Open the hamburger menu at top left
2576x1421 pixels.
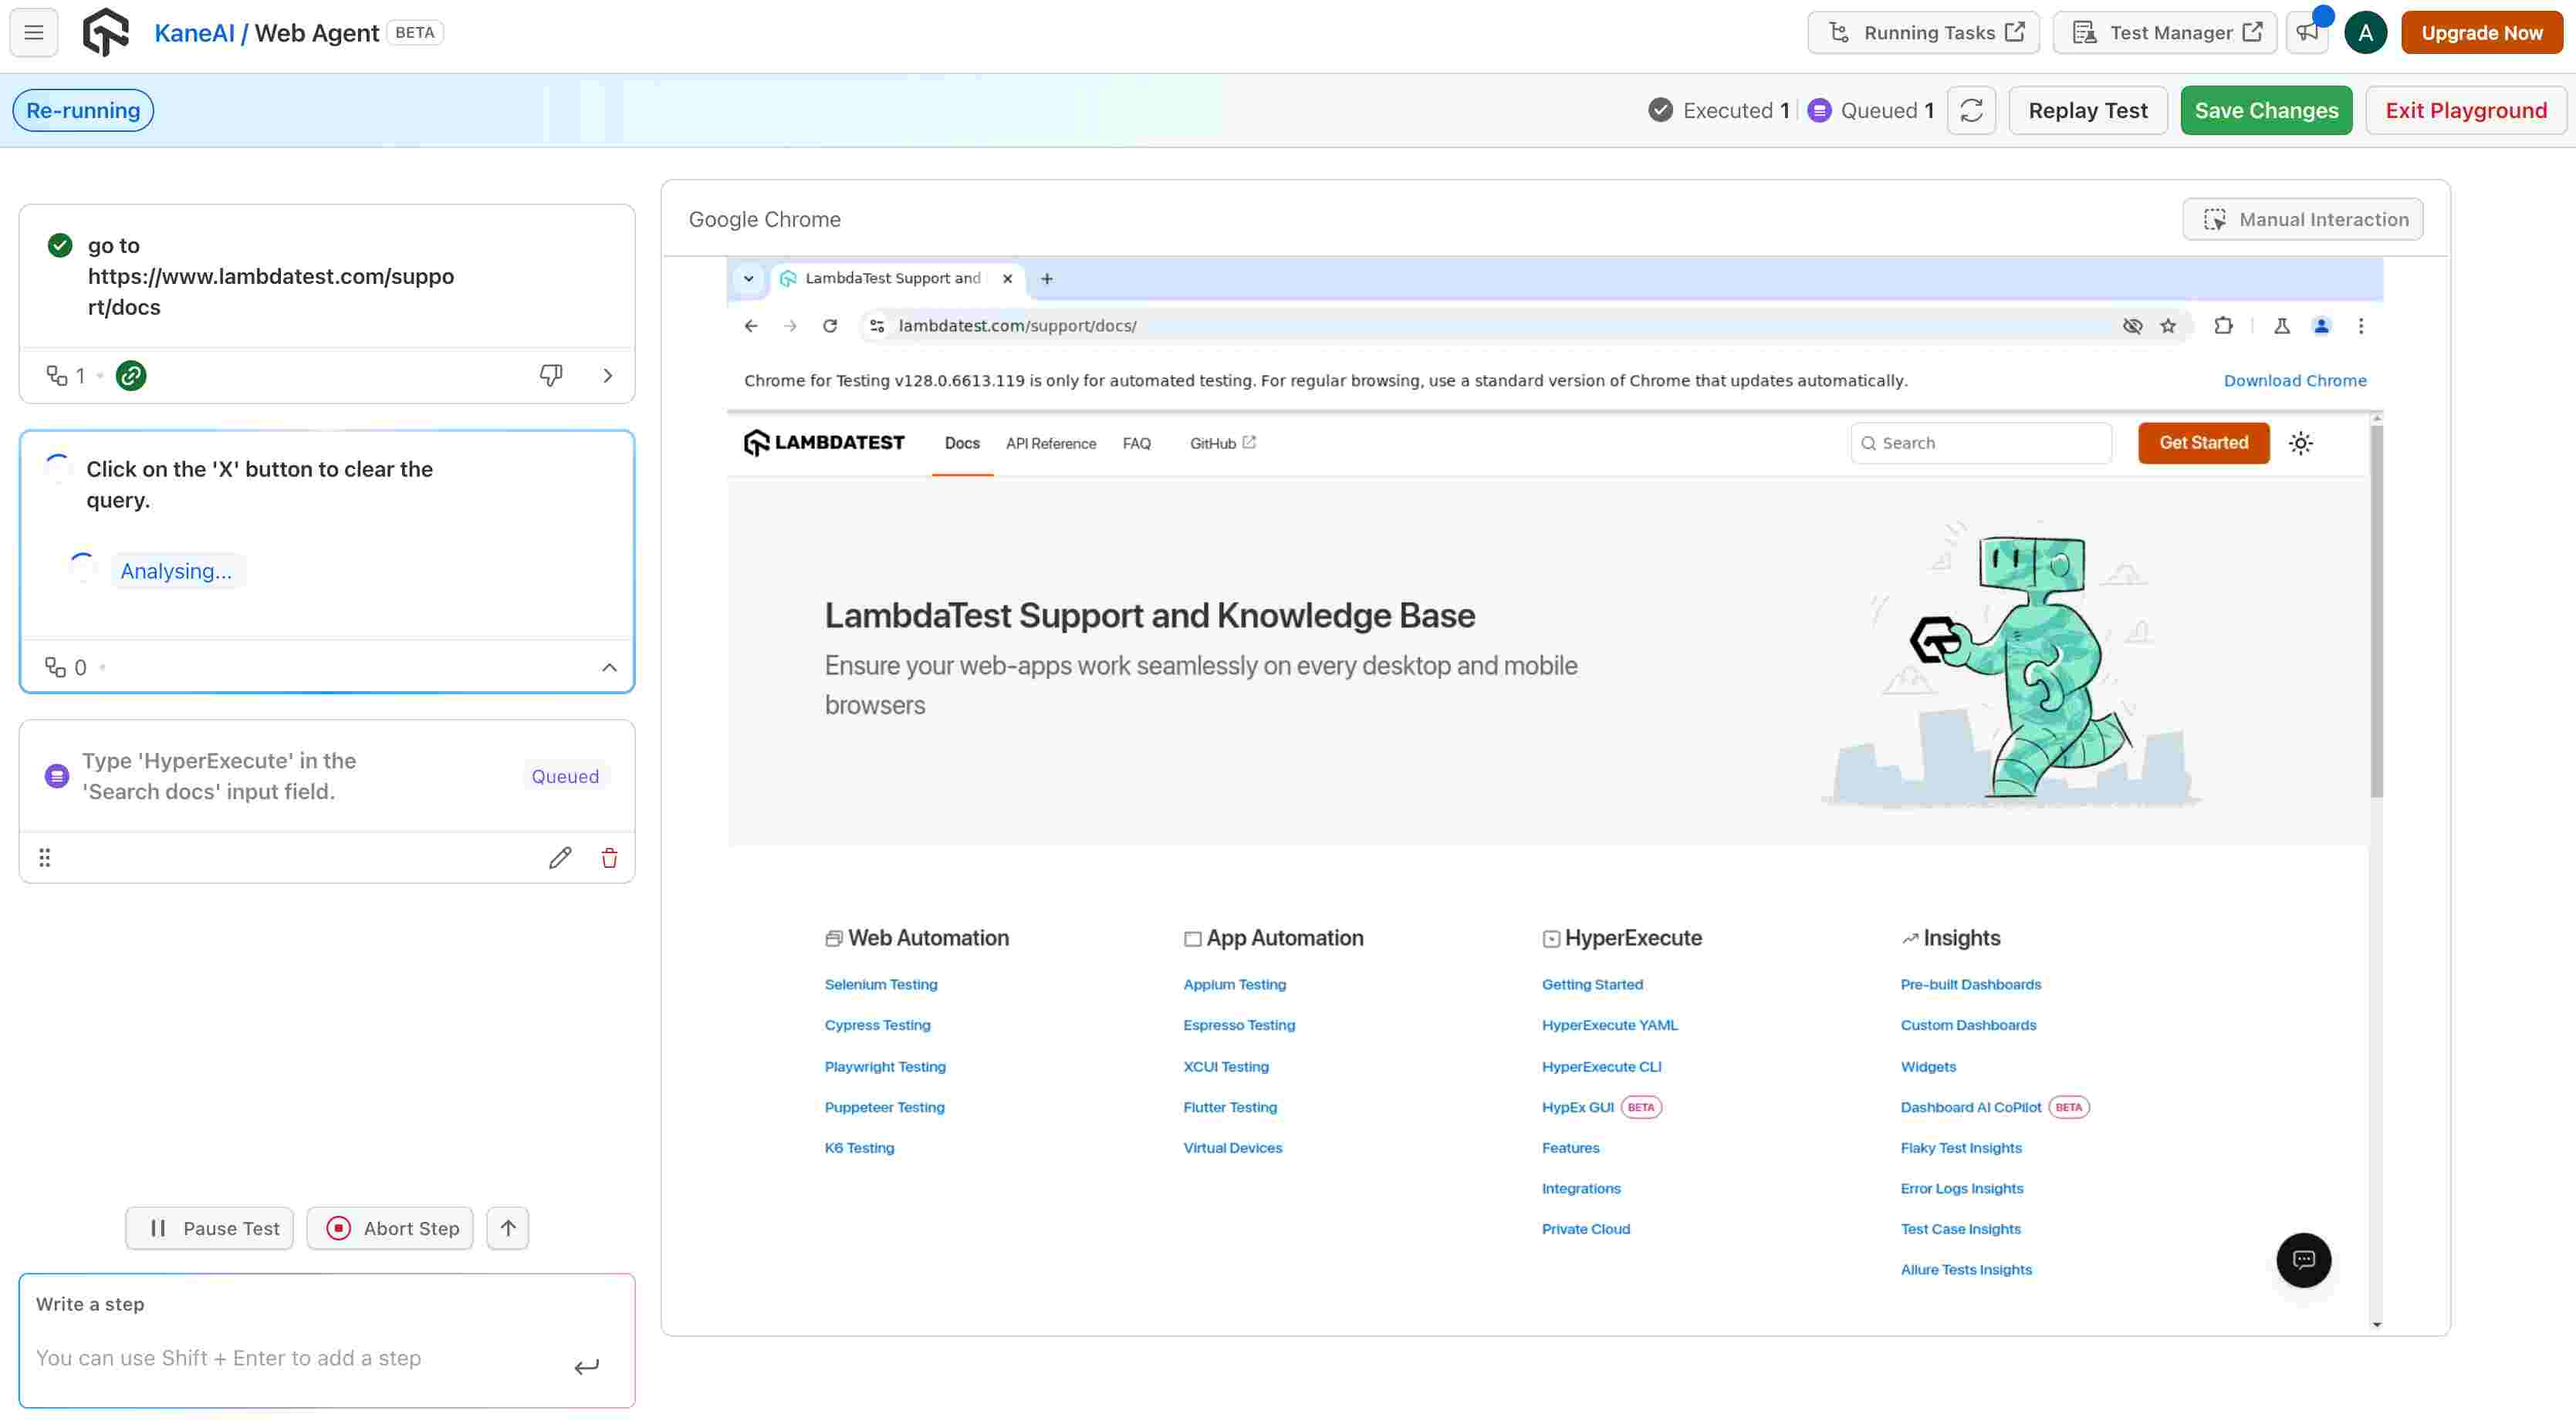coord(33,33)
